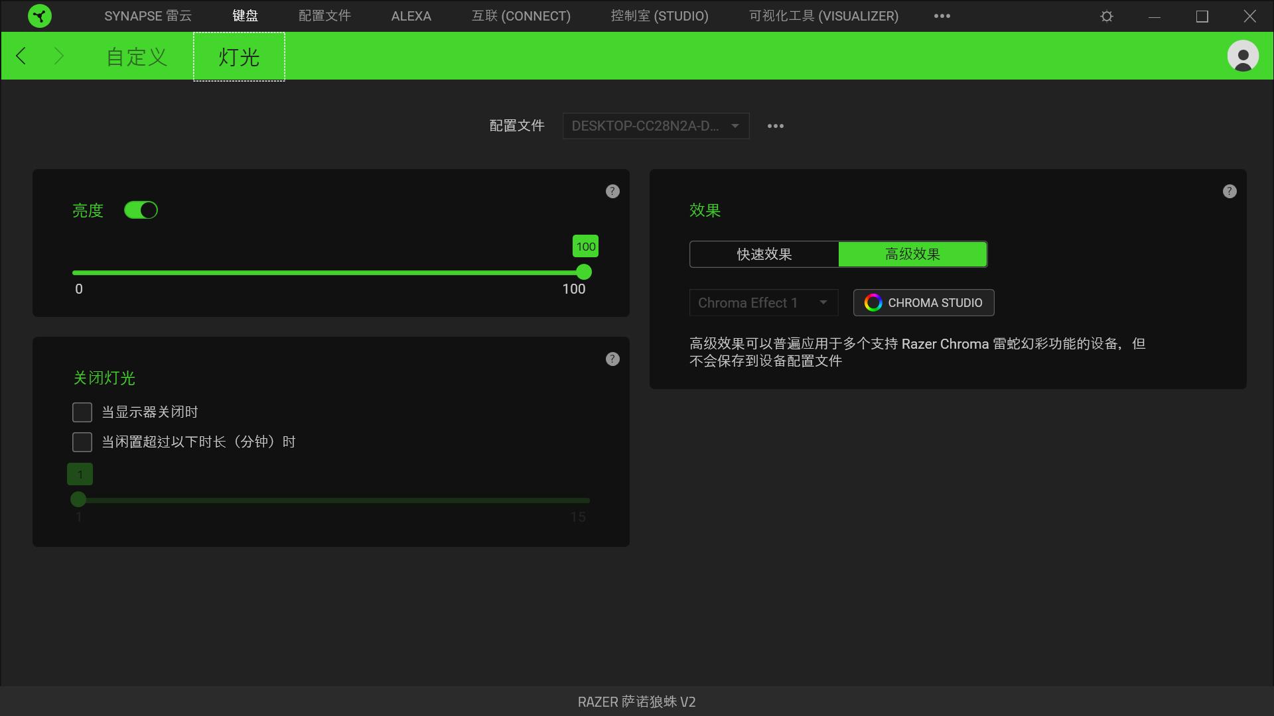Click the back navigation arrow

pyautogui.click(x=20, y=56)
